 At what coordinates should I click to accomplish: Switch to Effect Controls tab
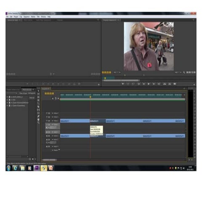pos(28,20)
